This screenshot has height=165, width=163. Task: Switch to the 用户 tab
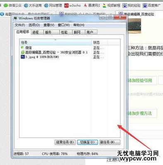(x=91, y=32)
